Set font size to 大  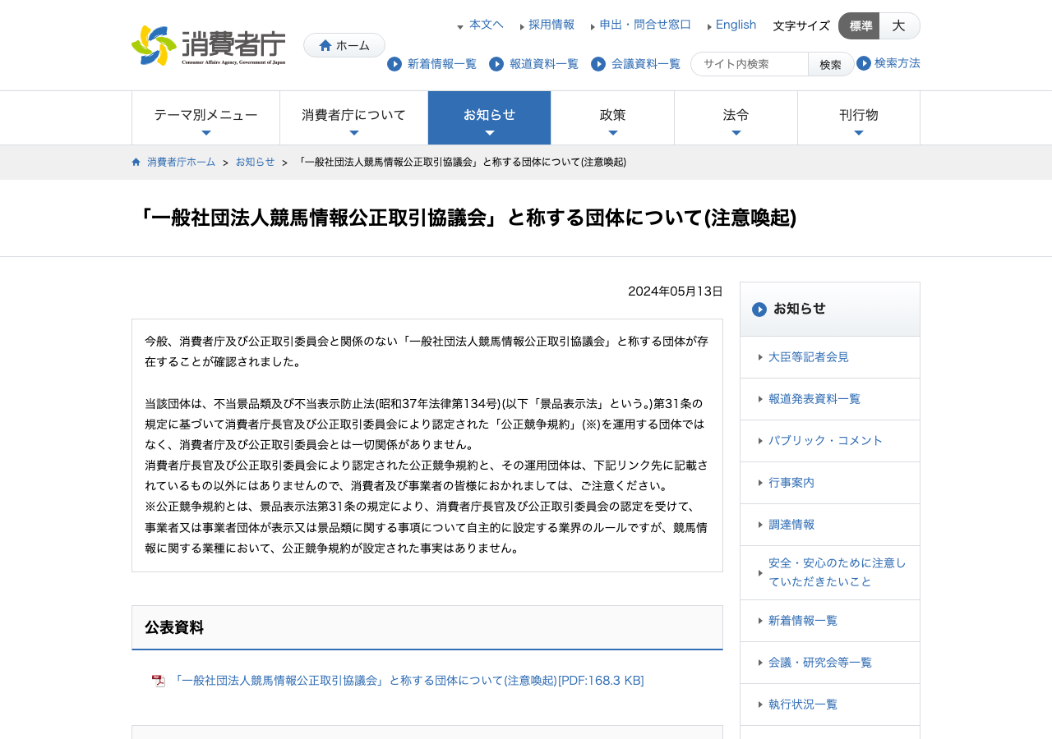(x=899, y=25)
